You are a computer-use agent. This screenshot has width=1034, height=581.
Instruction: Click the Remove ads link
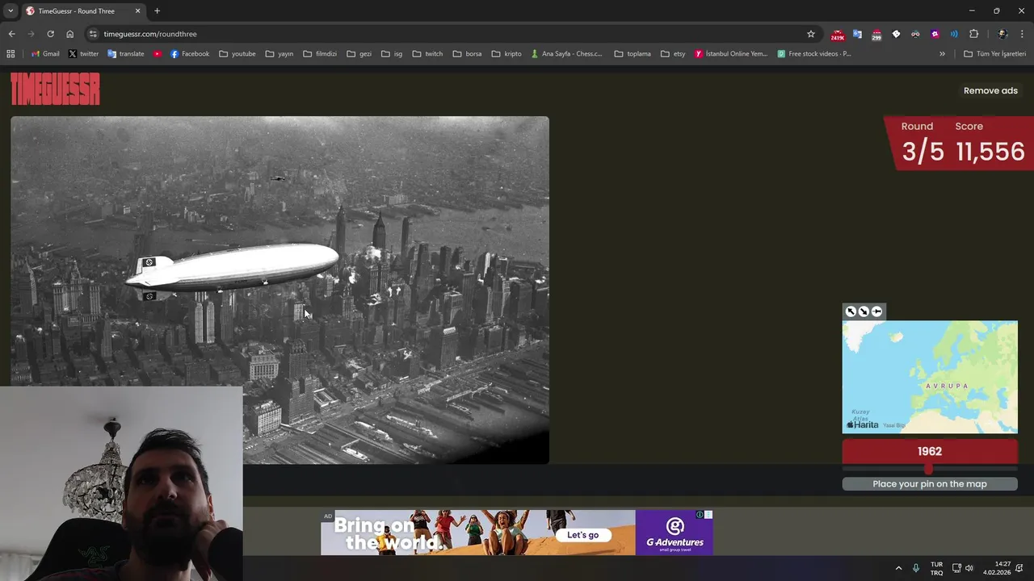click(990, 90)
